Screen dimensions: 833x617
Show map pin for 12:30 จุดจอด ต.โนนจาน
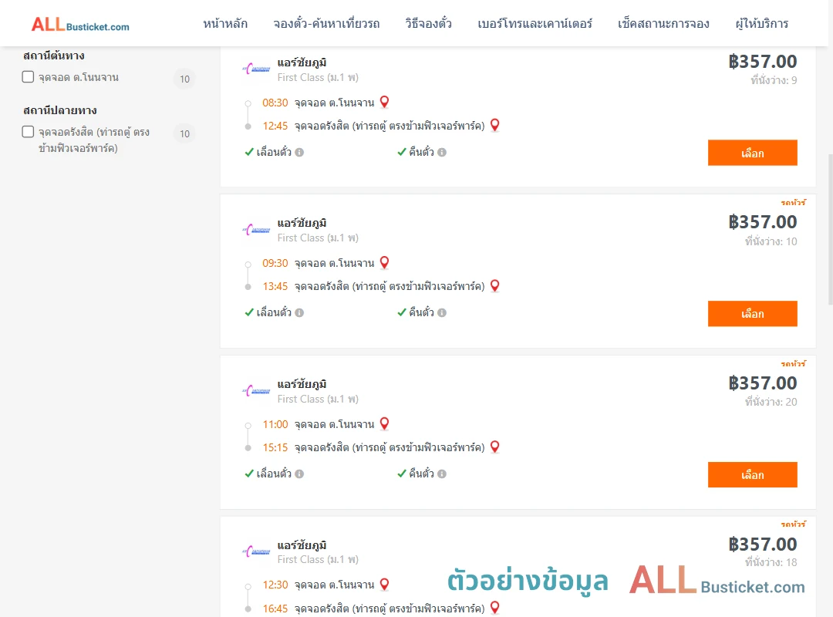pyautogui.click(x=385, y=584)
